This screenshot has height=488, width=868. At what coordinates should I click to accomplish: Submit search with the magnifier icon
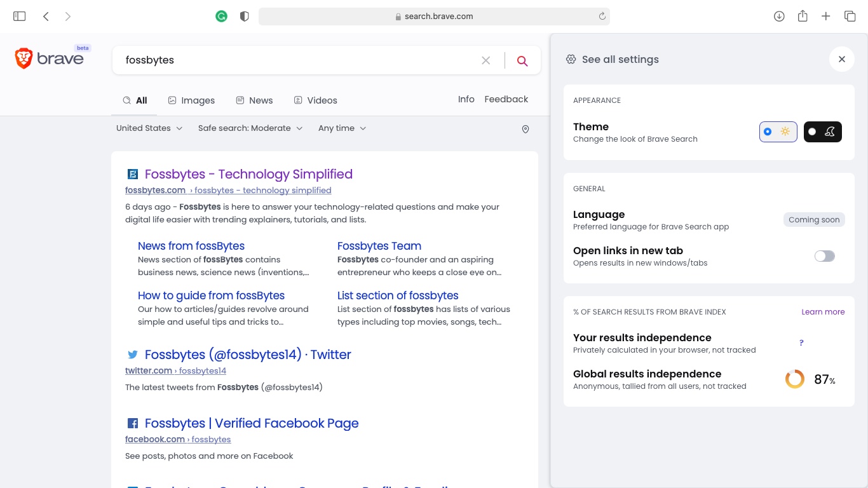pyautogui.click(x=522, y=60)
